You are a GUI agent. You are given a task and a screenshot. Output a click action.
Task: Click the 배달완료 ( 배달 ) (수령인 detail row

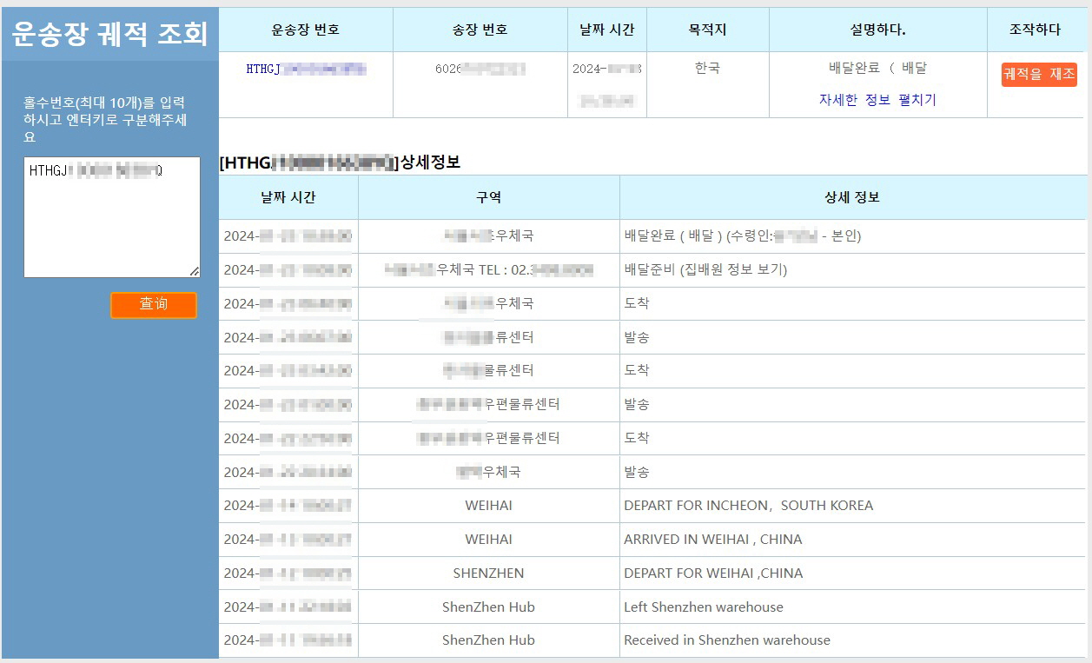pos(652,236)
